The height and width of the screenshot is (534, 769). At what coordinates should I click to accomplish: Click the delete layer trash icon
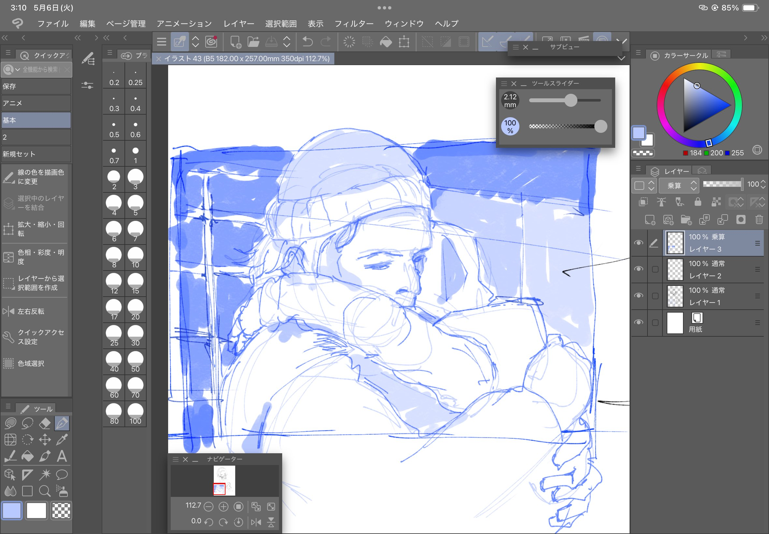point(759,219)
